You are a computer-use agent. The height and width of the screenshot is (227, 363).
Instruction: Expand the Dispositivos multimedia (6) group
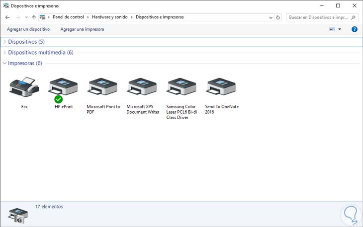(4, 53)
